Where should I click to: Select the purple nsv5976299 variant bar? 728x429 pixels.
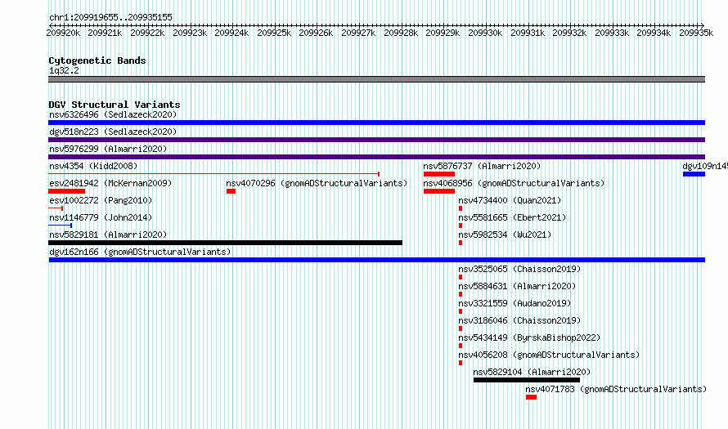point(376,157)
